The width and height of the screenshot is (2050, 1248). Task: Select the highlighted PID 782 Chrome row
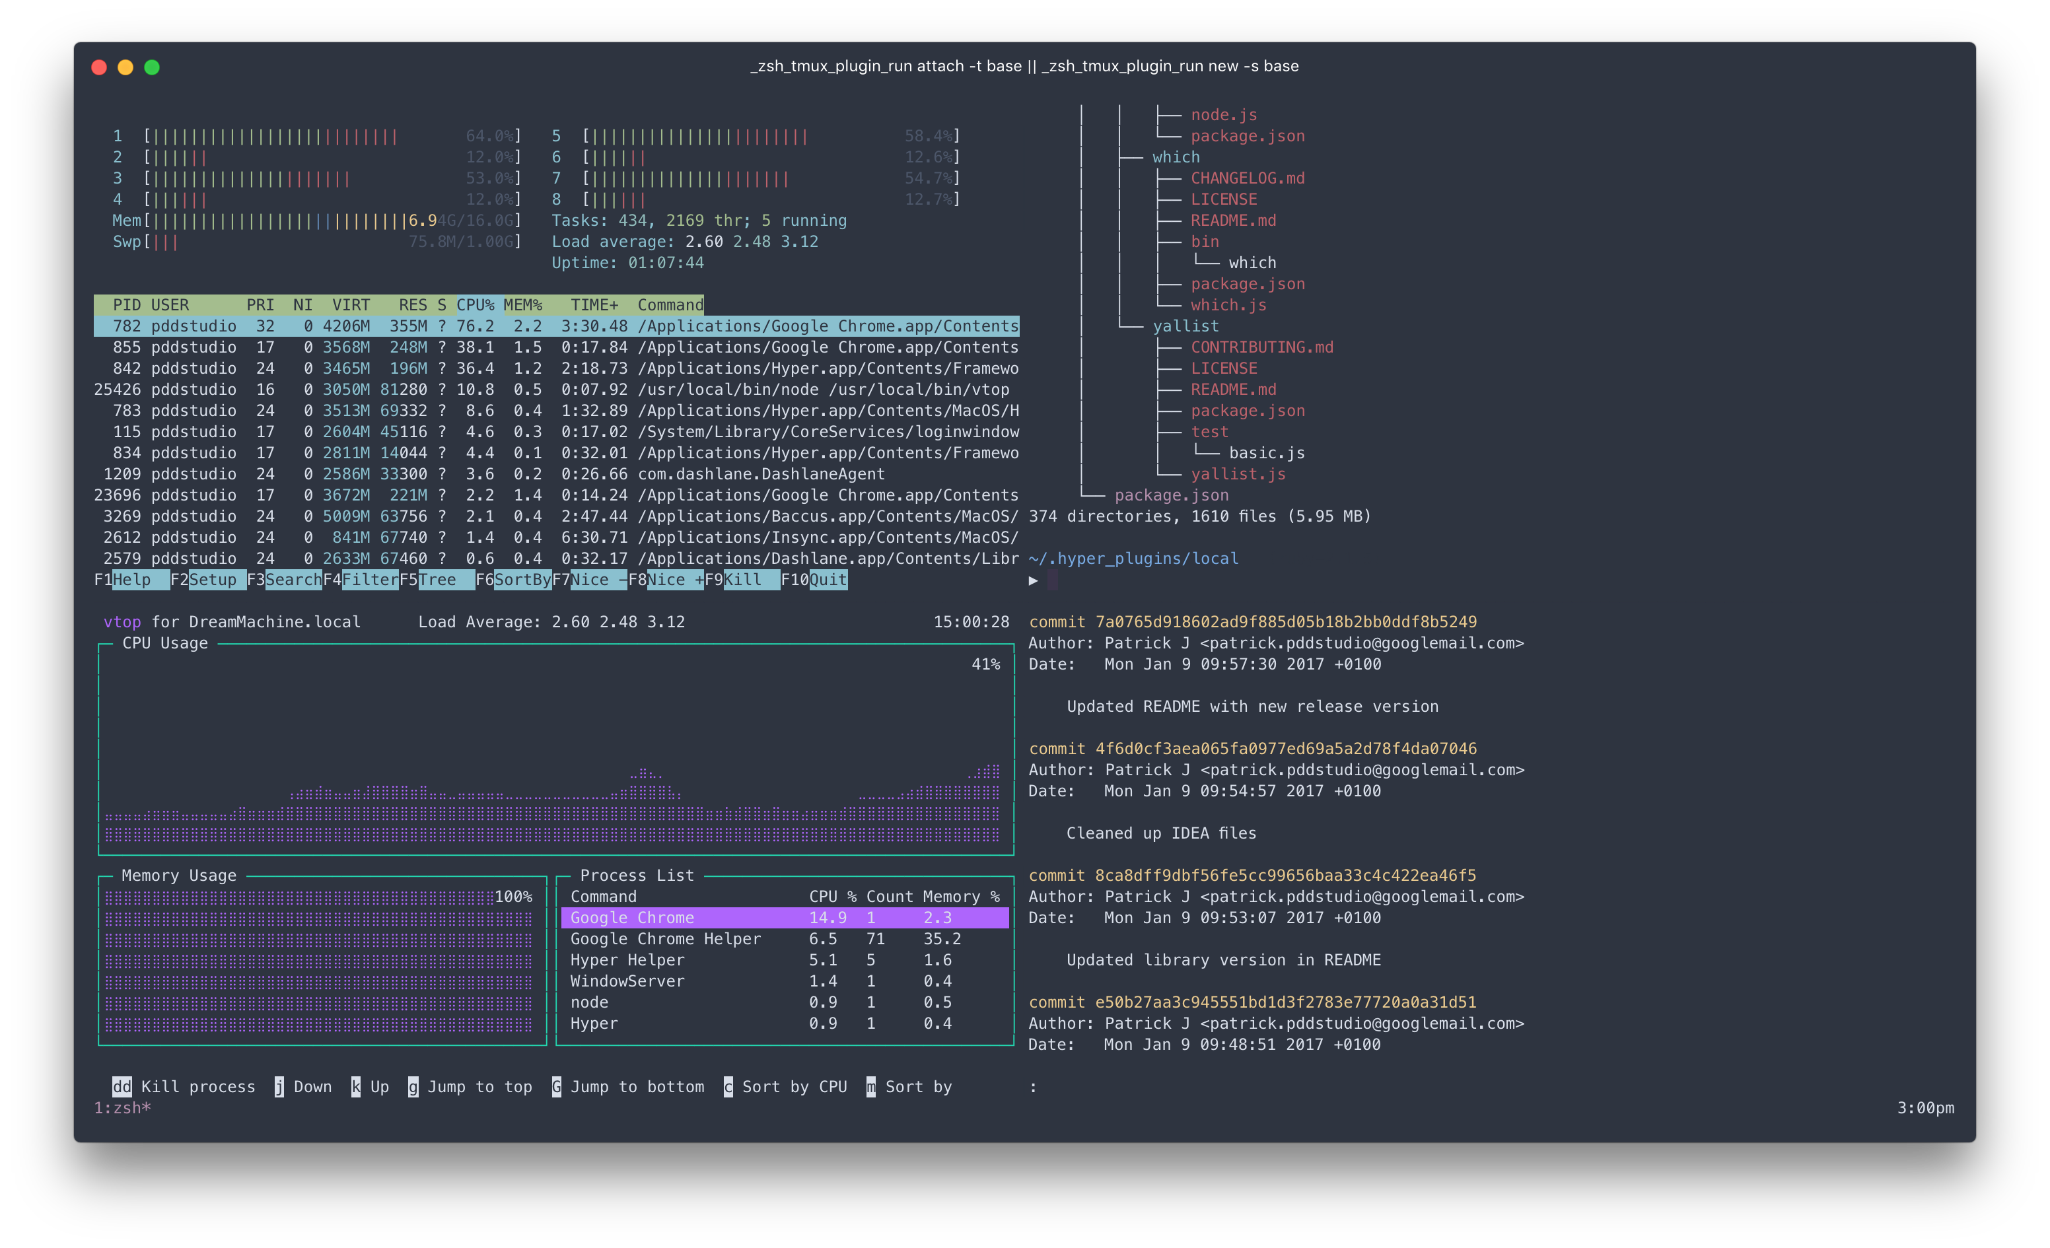tap(556, 326)
